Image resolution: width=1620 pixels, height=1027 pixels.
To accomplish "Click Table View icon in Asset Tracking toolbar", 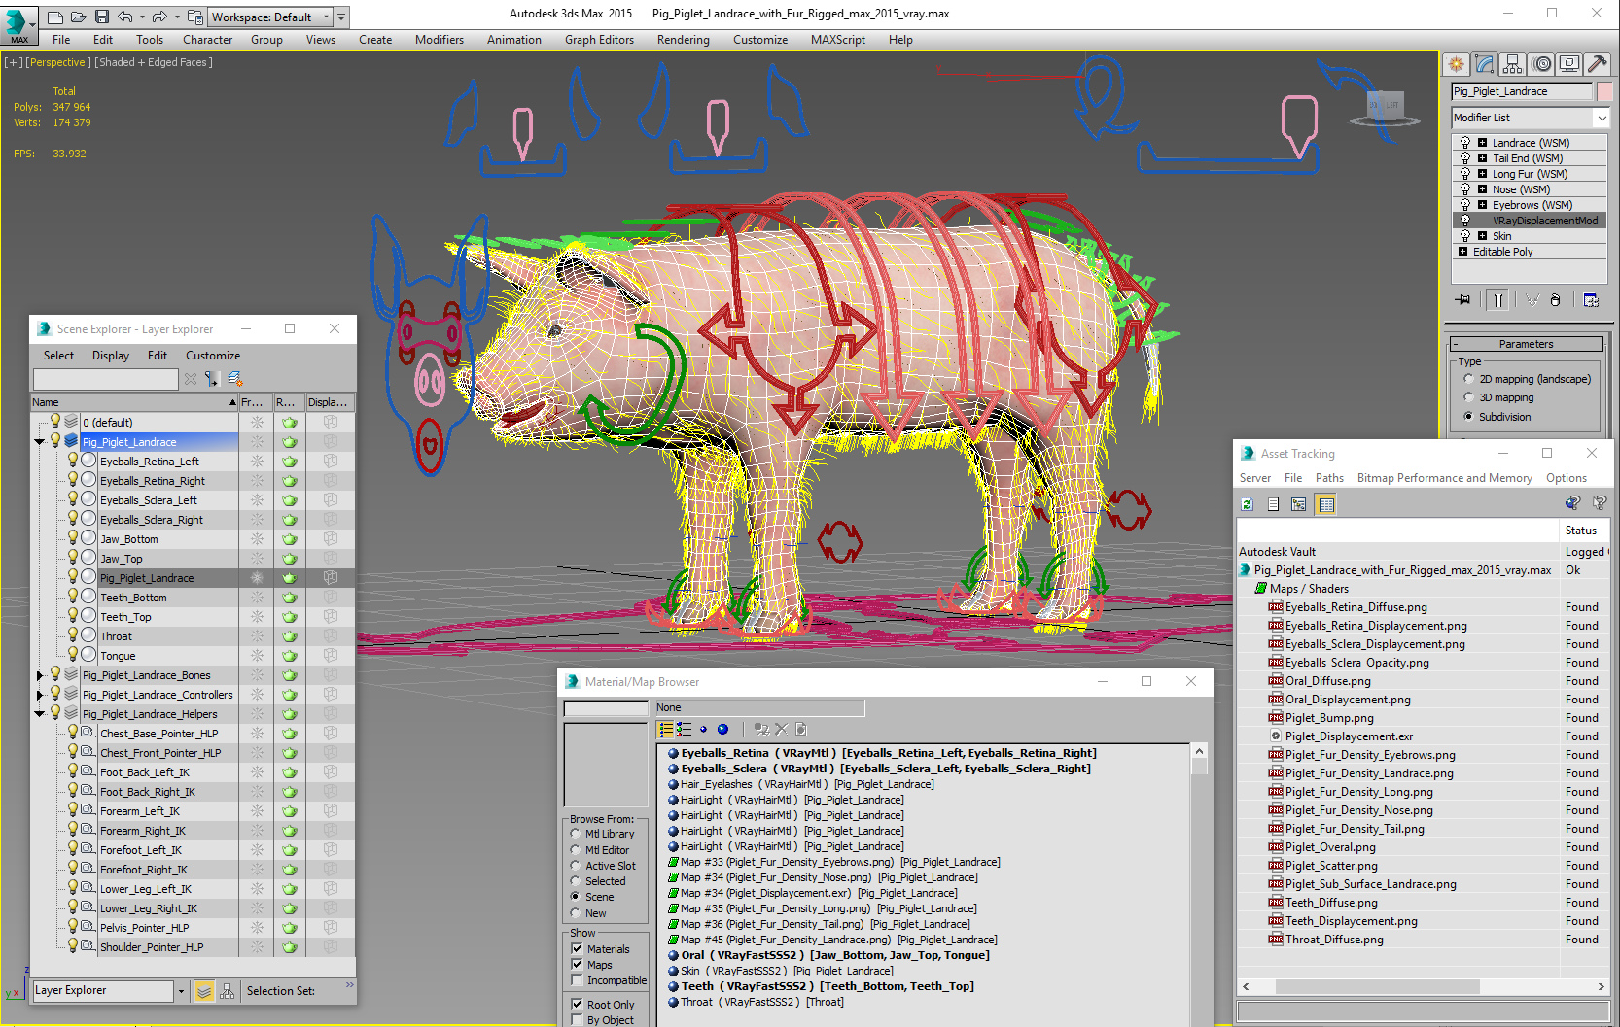I will pyautogui.click(x=1325, y=504).
